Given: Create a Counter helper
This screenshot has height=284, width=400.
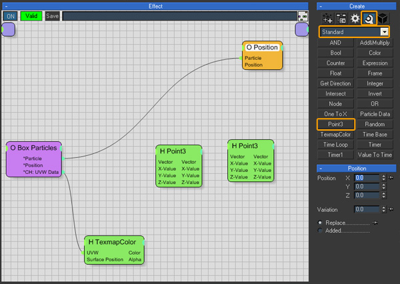Looking at the screenshot, I should click(335, 63).
